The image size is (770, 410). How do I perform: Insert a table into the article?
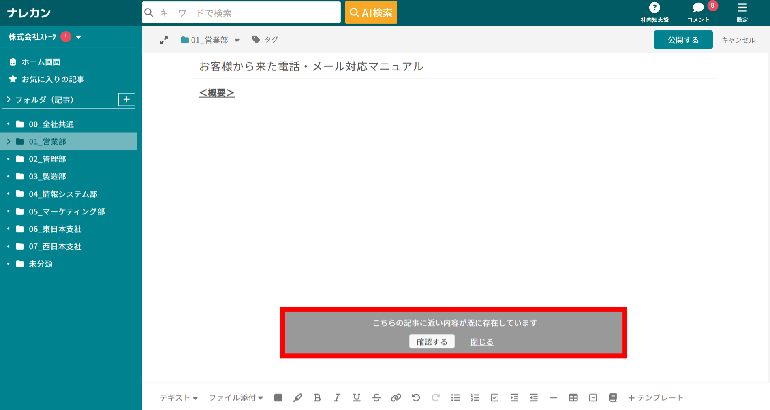pyautogui.click(x=573, y=397)
